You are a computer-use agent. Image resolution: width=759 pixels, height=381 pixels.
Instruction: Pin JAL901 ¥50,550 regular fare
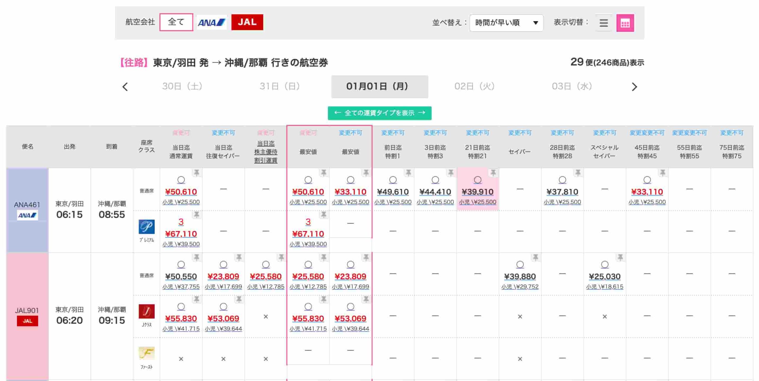[196, 257]
